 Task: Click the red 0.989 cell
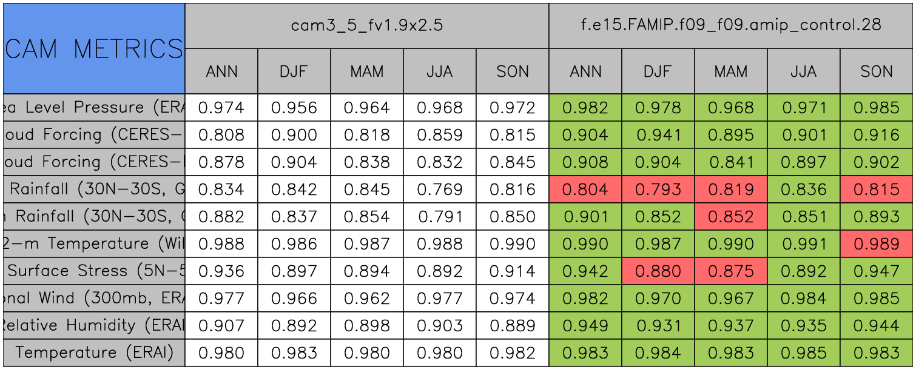(877, 244)
